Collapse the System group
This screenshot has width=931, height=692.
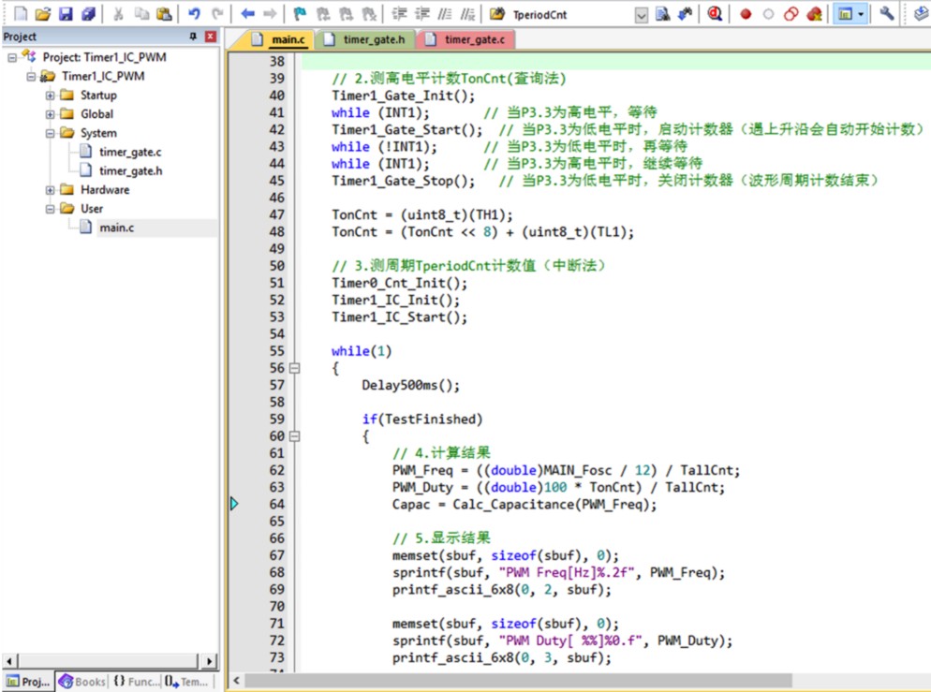coord(51,134)
